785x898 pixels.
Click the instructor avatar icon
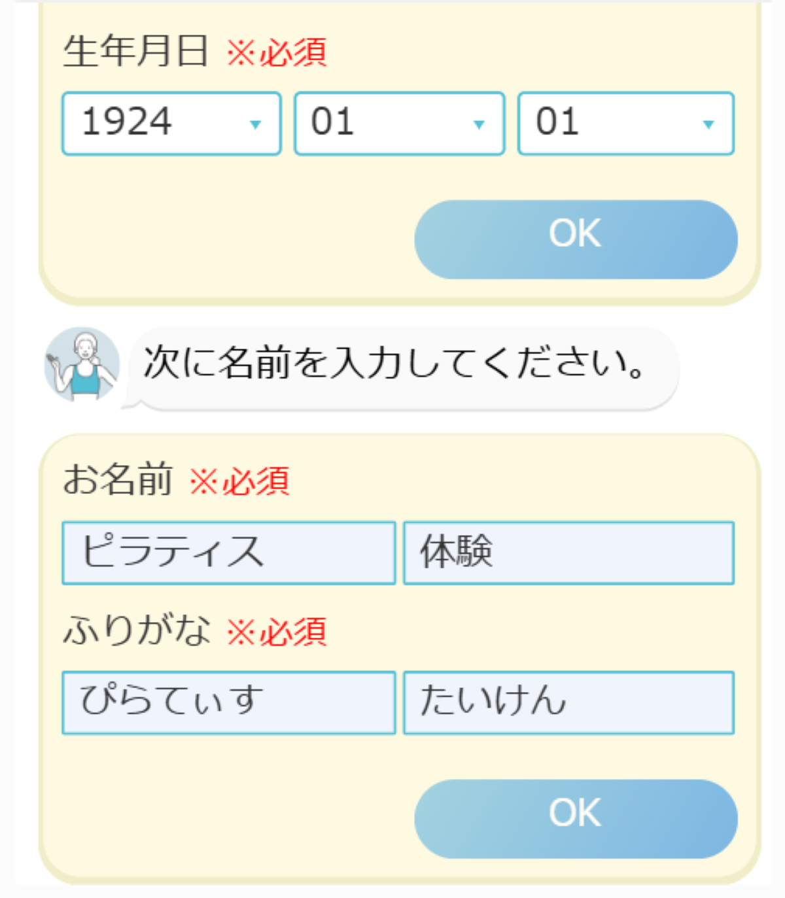82,365
